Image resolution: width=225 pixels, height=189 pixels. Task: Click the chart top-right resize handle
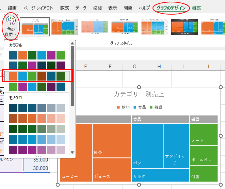(221, 87)
